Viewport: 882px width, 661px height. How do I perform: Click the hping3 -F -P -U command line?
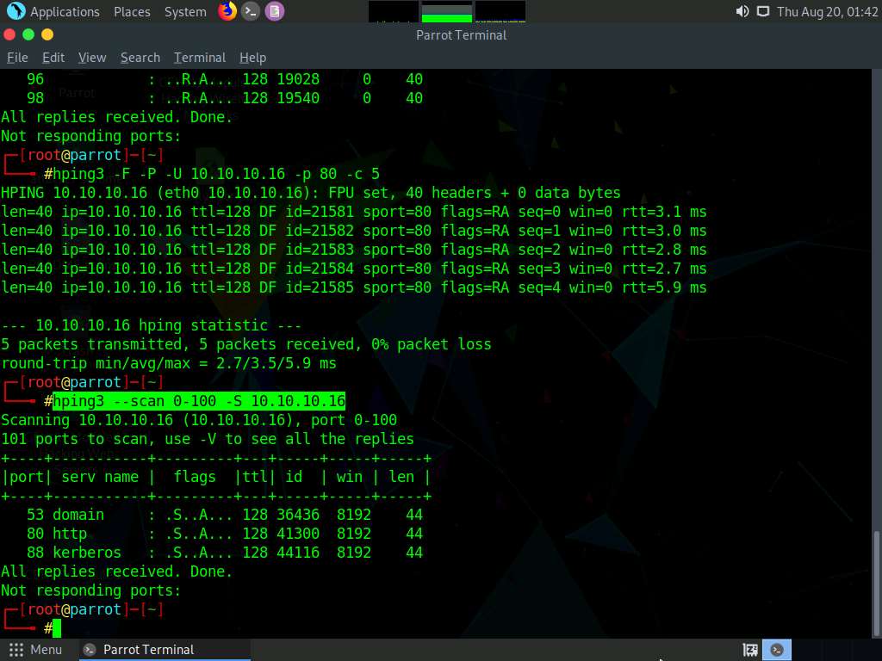click(x=216, y=174)
